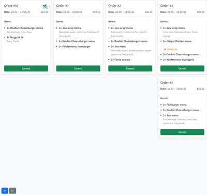
Task: Click the date line of Order #1
Action: click(x=69, y=12)
